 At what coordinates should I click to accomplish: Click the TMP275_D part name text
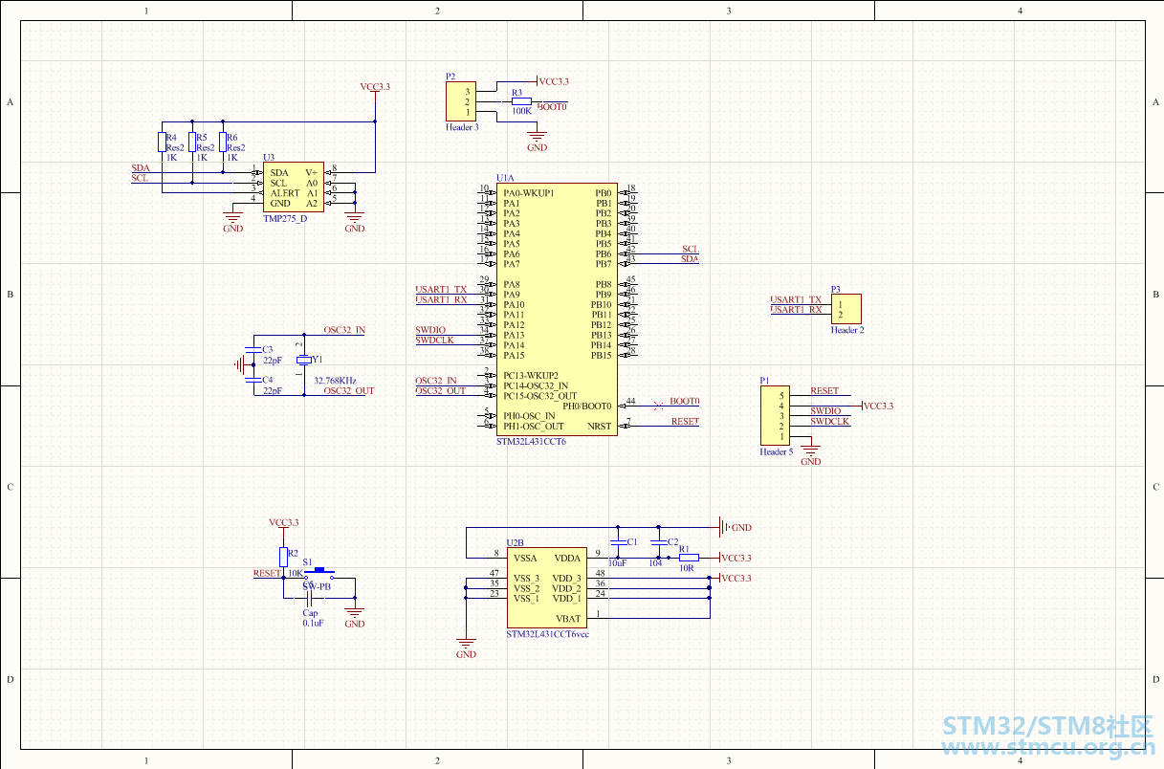coord(285,219)
